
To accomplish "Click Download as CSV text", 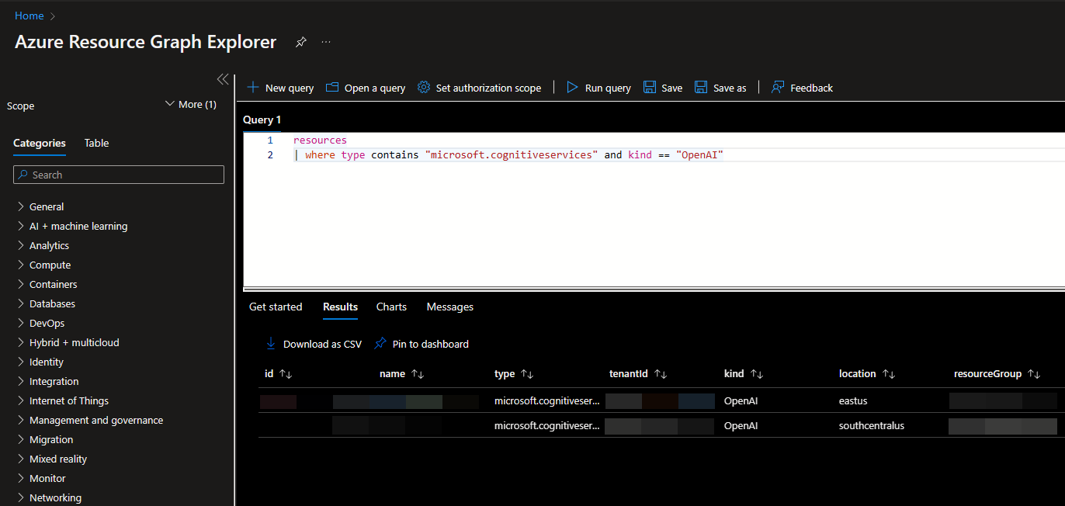I will [x=322, y=344].
